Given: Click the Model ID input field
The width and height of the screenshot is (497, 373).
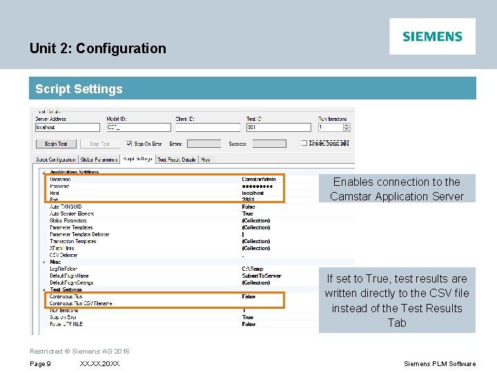Looking at the screenshot, I should 139,127.
